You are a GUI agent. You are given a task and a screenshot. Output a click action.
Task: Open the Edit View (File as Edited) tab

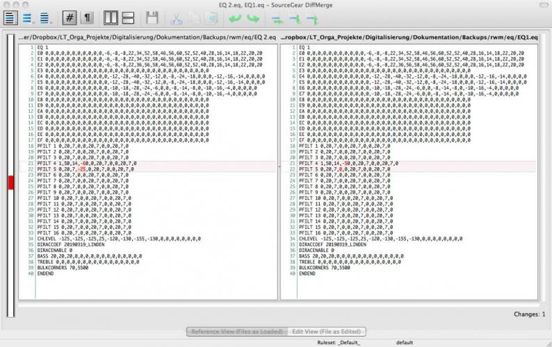pos(326,332)
